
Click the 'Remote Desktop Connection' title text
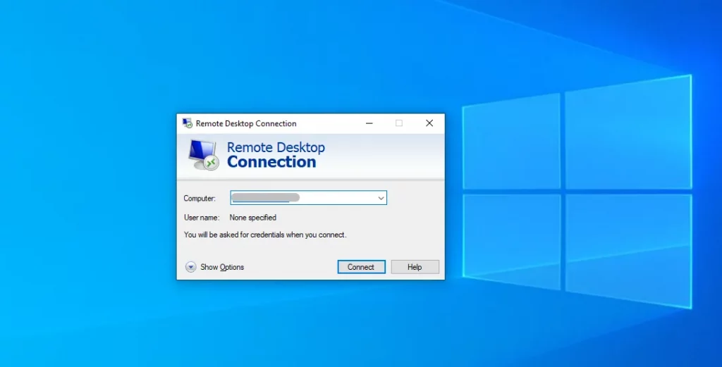[246, 124]
